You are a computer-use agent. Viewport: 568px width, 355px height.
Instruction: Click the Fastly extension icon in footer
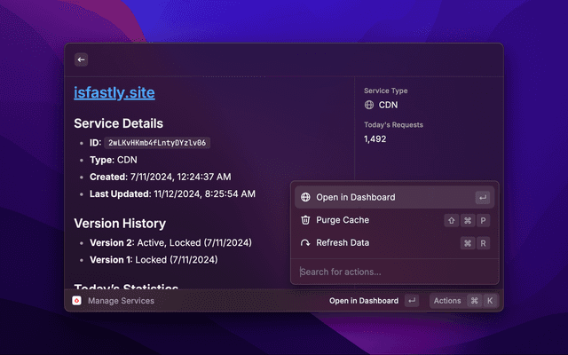77,301
